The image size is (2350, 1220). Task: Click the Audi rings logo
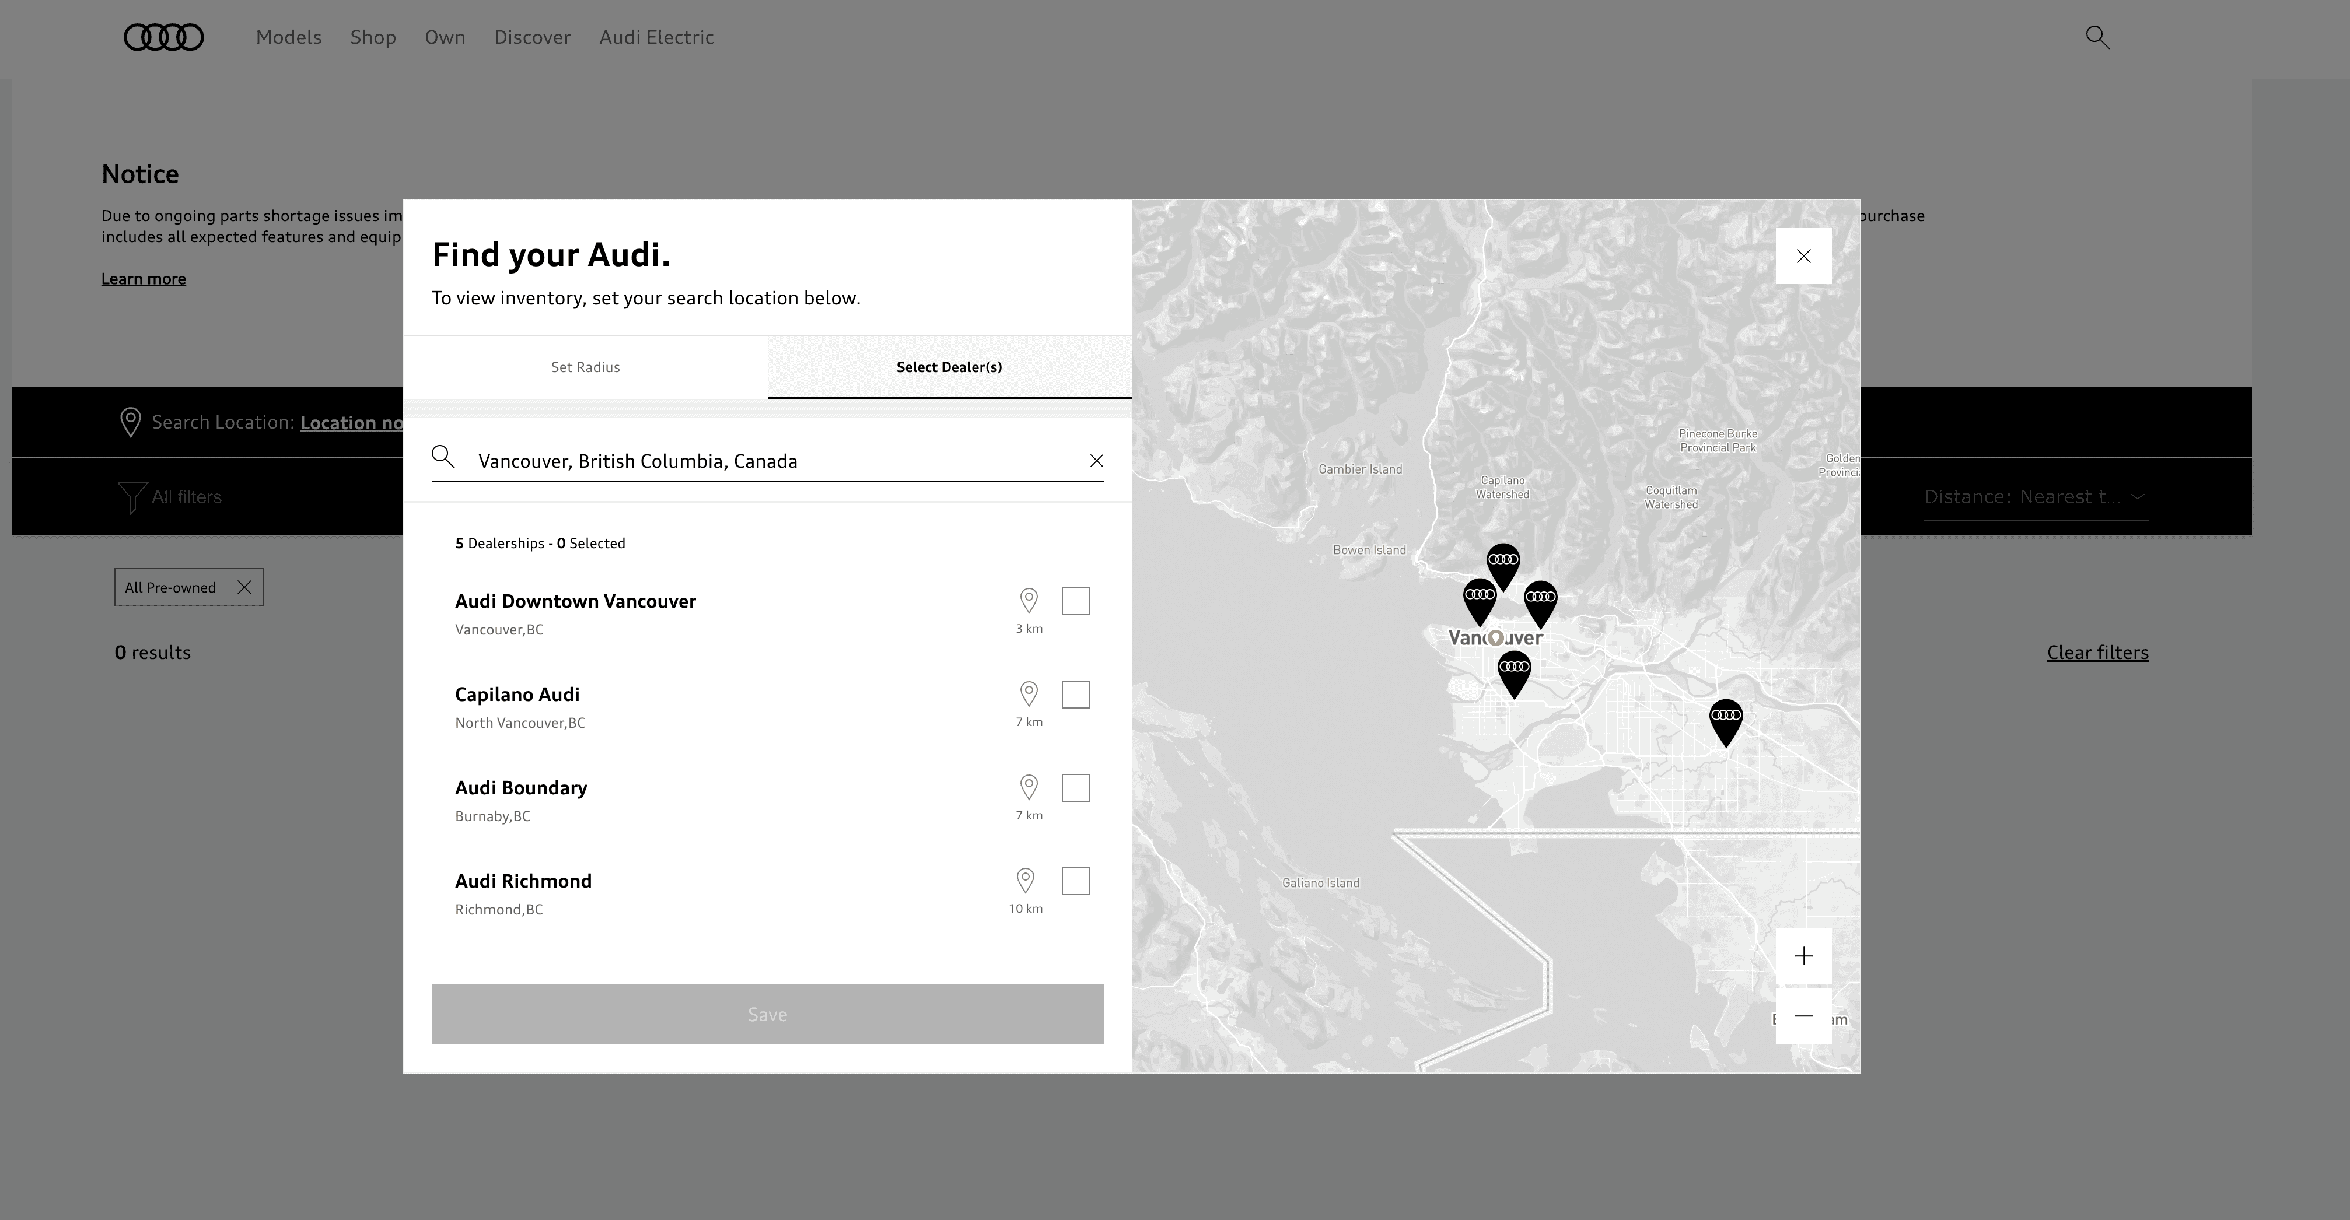click(x=163, y=37)
